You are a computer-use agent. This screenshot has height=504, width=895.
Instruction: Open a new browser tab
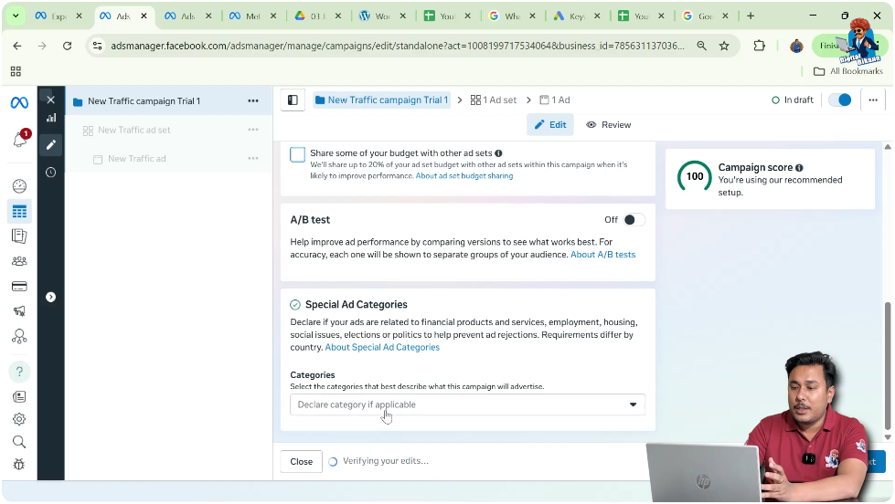tap(751, 16)
